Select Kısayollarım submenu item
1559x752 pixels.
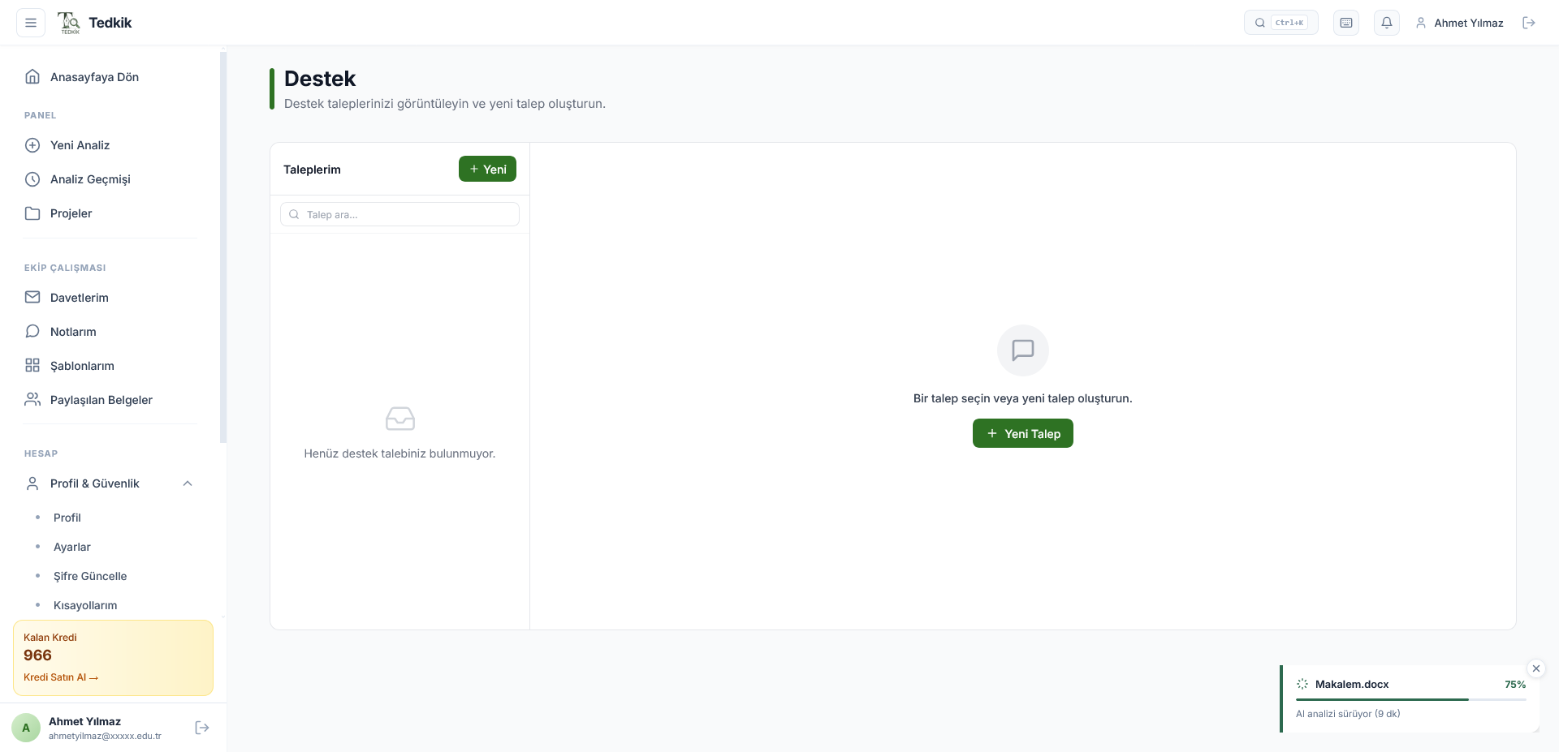(x=85, y=605)
